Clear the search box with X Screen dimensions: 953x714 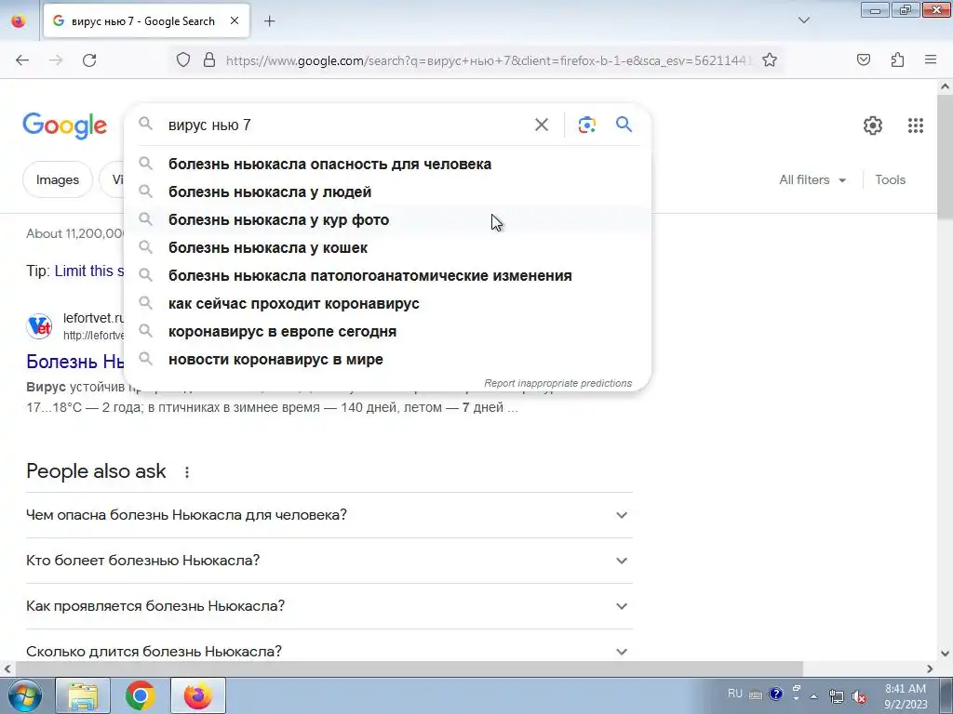tap(541, 125)
